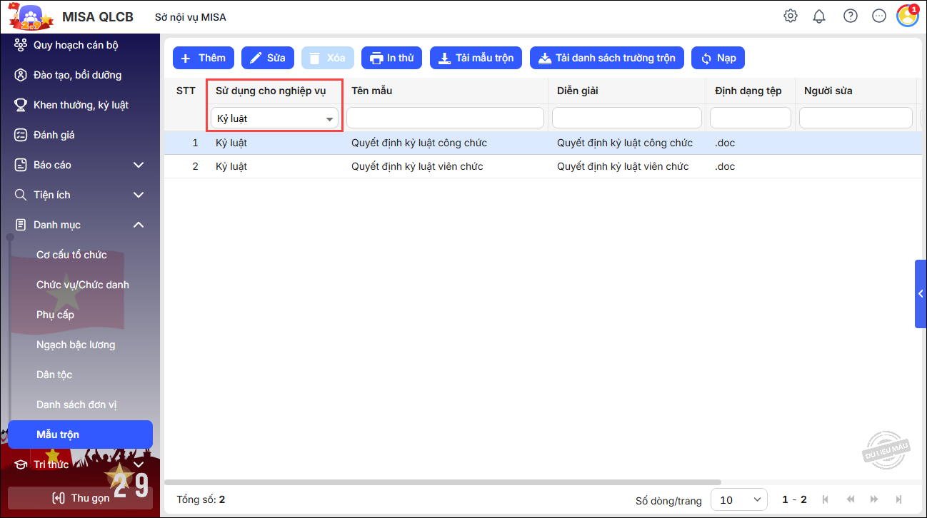The height and width of the screenshot is (518, 927).
Task: Open the notifications bell
Action: 819,16
